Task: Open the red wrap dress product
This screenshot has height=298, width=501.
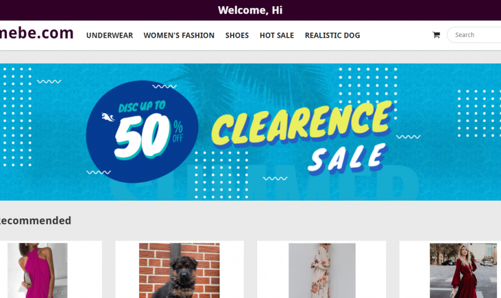Action: pos(463,270)
